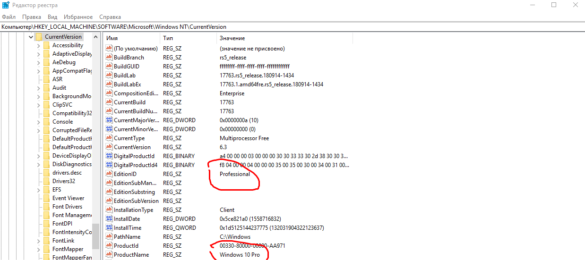This screenshot has width=585, height=260.
Task: Expand the Audit key
Action: (39, 88)
